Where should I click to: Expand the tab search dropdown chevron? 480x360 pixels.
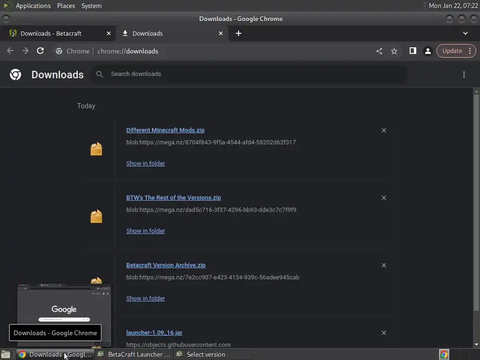pyautogui.click(x=465, y=33)
